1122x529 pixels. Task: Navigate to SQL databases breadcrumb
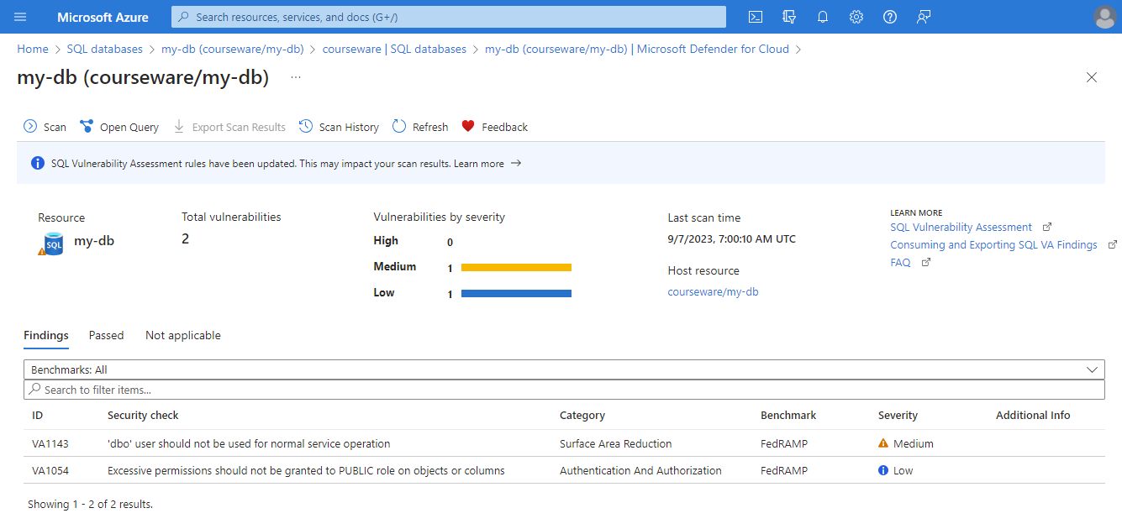(105, 49)
